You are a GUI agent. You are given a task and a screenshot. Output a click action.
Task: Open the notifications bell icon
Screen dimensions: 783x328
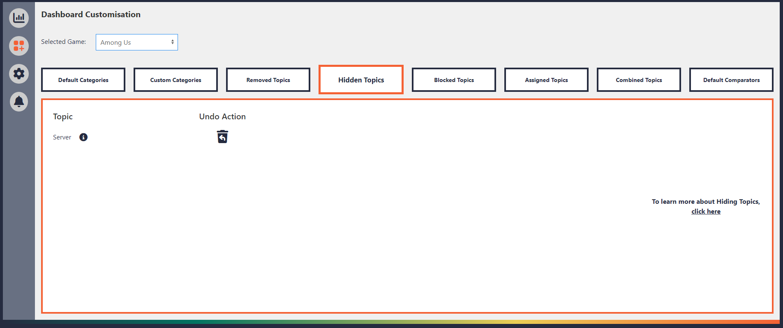[x=19, y=102]
